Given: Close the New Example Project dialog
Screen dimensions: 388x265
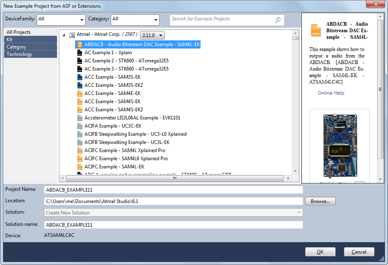Looking at the screenshot, I should coord(375,4).
